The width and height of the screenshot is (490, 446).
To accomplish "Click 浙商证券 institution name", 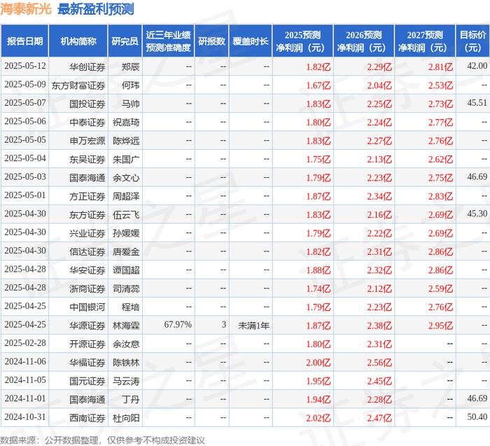I will click(x=87, y=288).
